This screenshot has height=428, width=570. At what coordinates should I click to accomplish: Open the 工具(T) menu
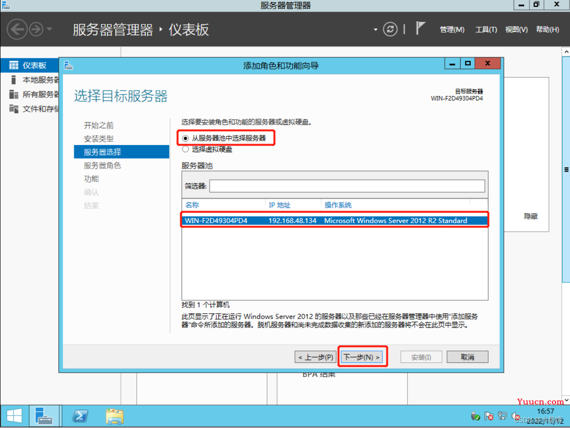486,29
